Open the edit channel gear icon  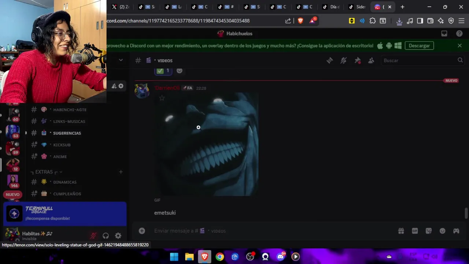click(121, 86)
